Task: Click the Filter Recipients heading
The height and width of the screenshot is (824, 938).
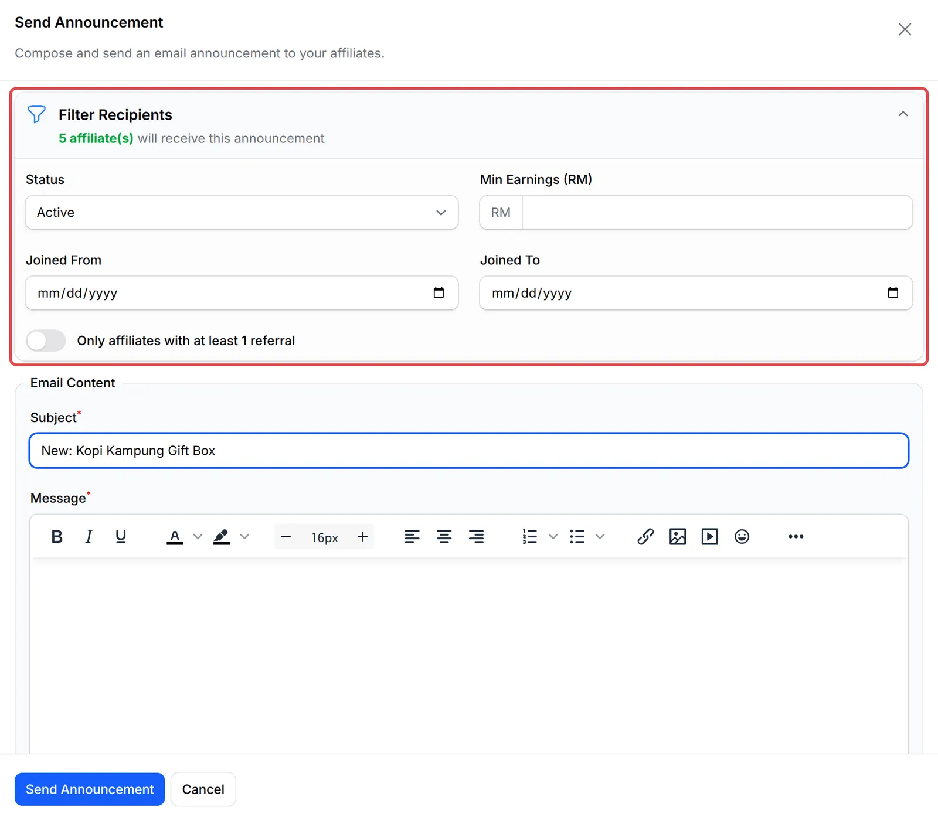Action: click(115, 115)
